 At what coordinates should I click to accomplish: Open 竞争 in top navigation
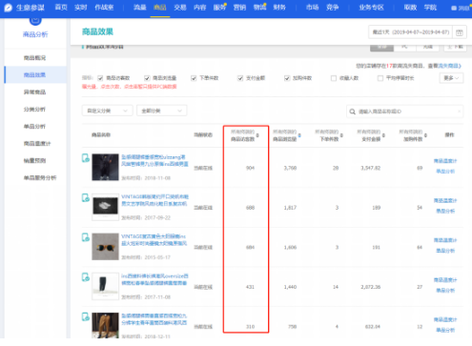(333, 8)
